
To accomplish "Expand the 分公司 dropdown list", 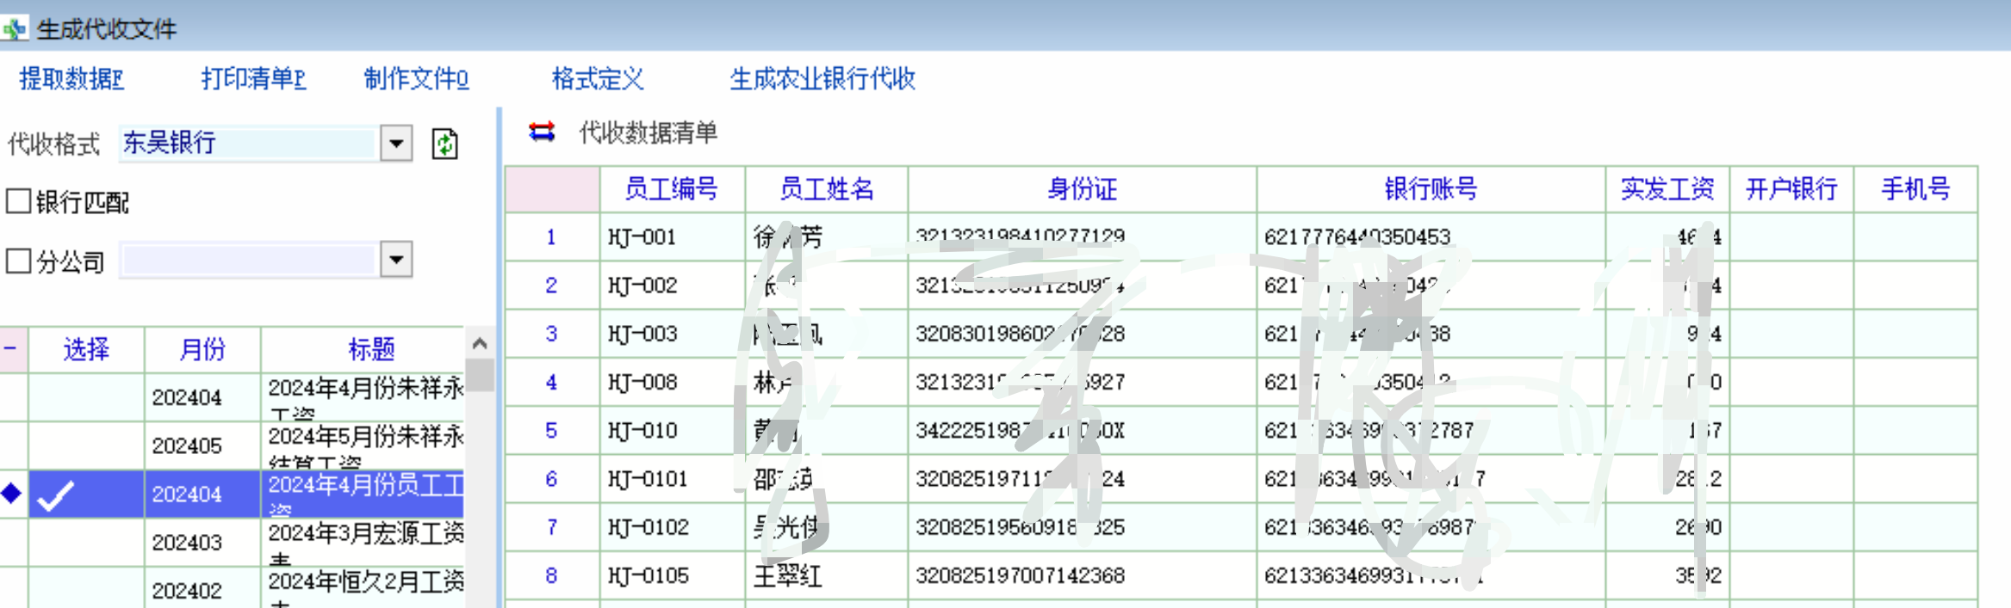I will coord(396,259).
